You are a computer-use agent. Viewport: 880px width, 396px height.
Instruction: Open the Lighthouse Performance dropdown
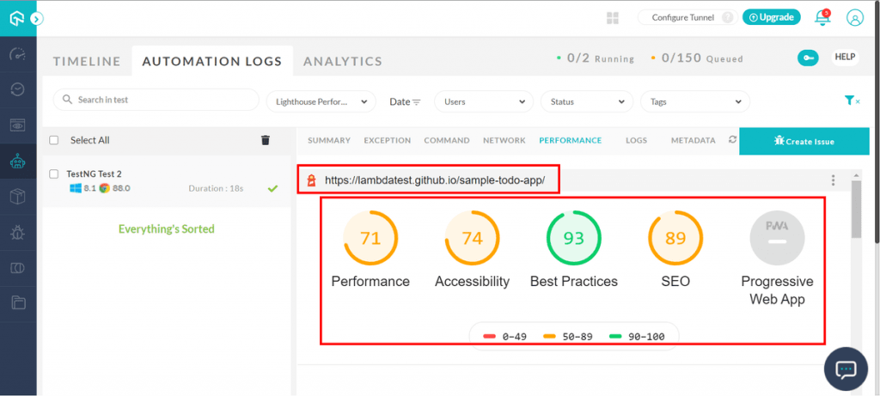(321, 102)
